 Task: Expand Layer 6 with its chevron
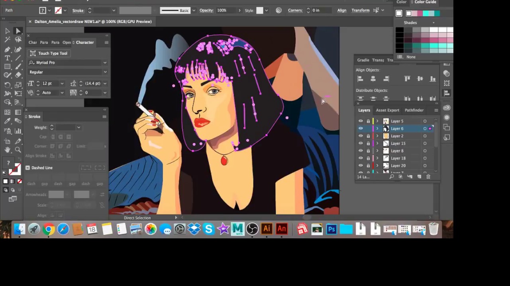coord(377,129)
